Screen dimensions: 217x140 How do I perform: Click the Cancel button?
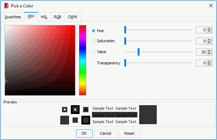click(106, 133)
